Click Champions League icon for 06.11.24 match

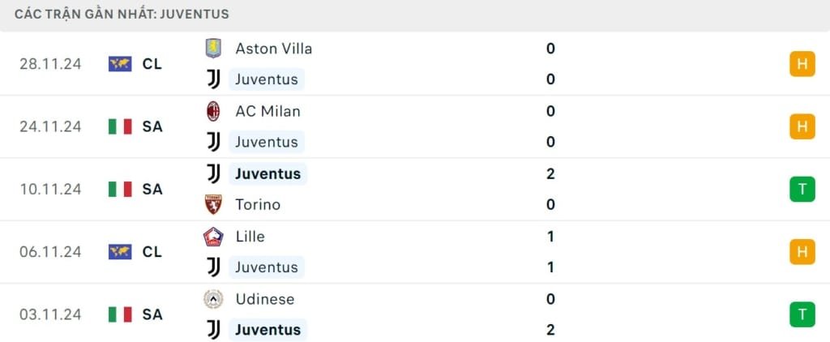120,252
